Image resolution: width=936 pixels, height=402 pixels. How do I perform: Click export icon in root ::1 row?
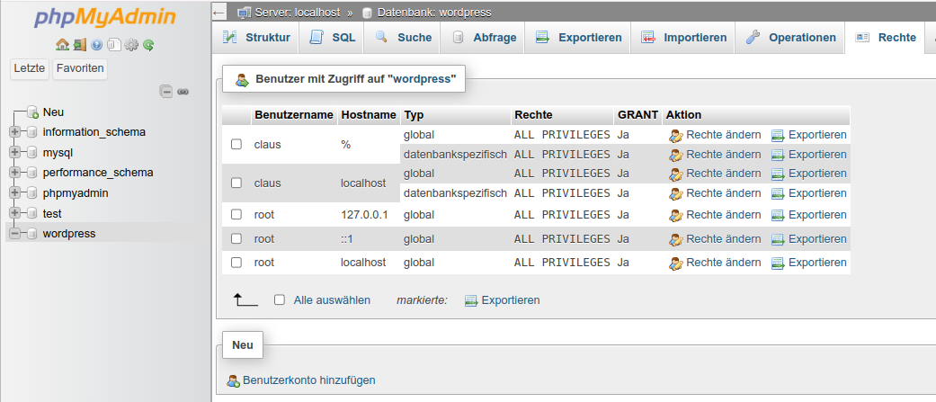(778, 239)
